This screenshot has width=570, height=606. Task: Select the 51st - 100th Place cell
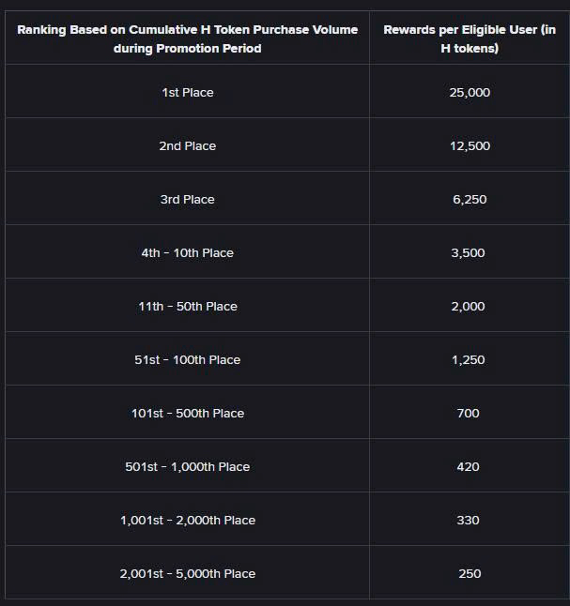point(187,360)
